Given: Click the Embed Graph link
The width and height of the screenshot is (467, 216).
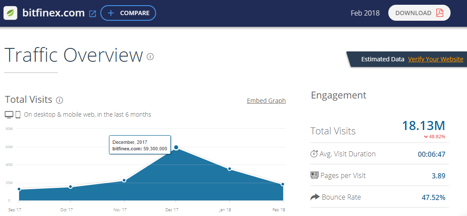Looking at the screenshot, I should 266,101.
